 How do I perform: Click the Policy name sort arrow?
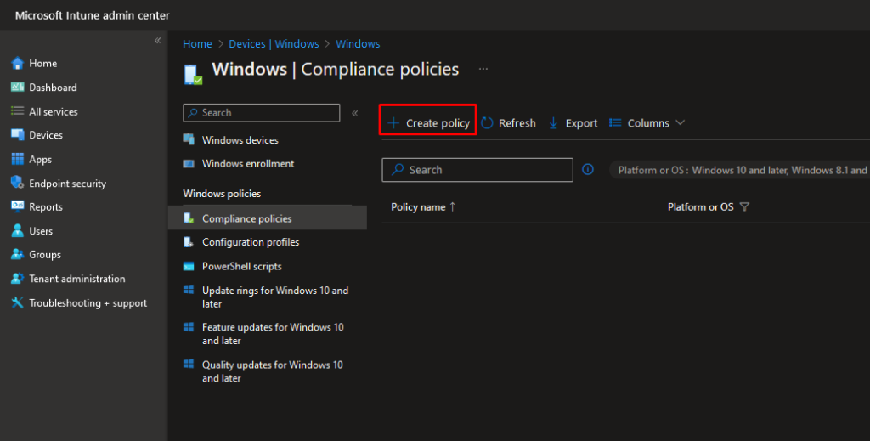point(453,207)
